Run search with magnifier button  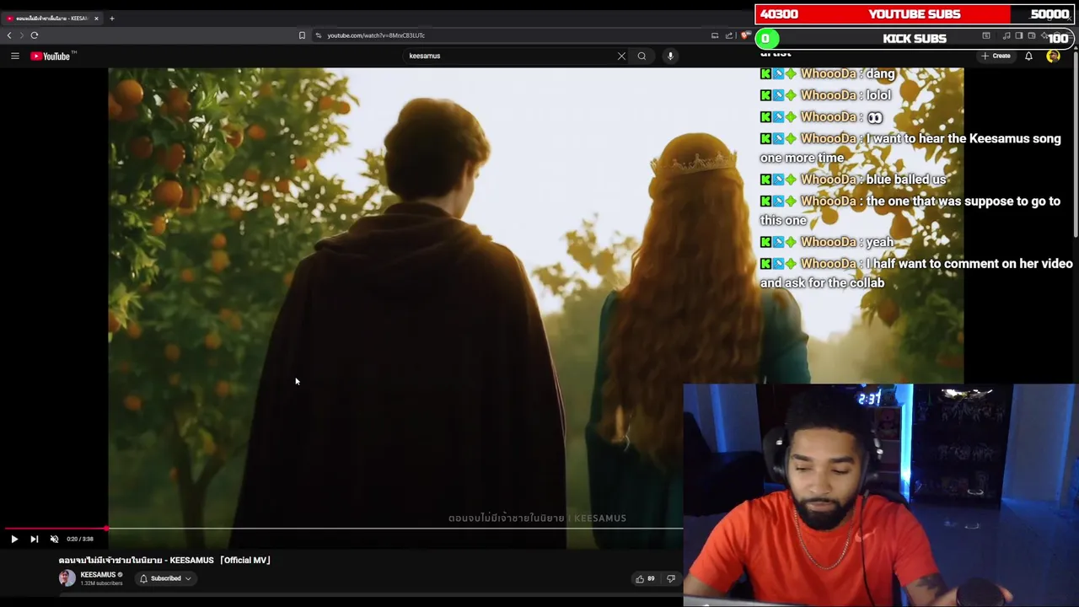[641, 56]
